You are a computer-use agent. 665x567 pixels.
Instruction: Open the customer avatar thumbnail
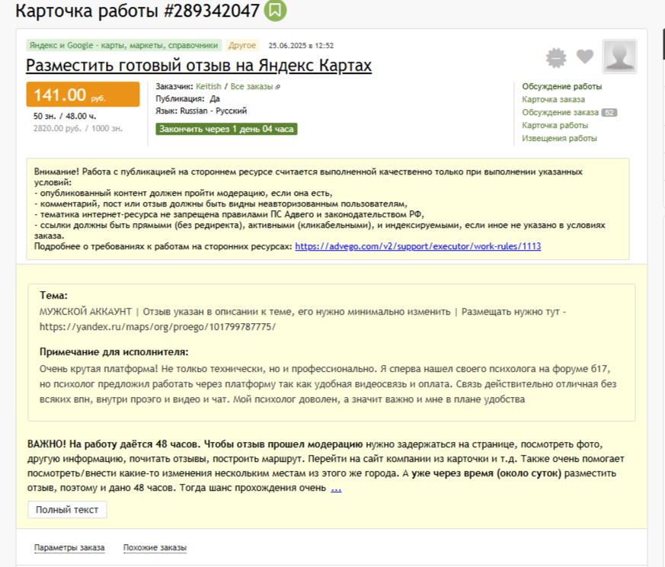point(619,56)
